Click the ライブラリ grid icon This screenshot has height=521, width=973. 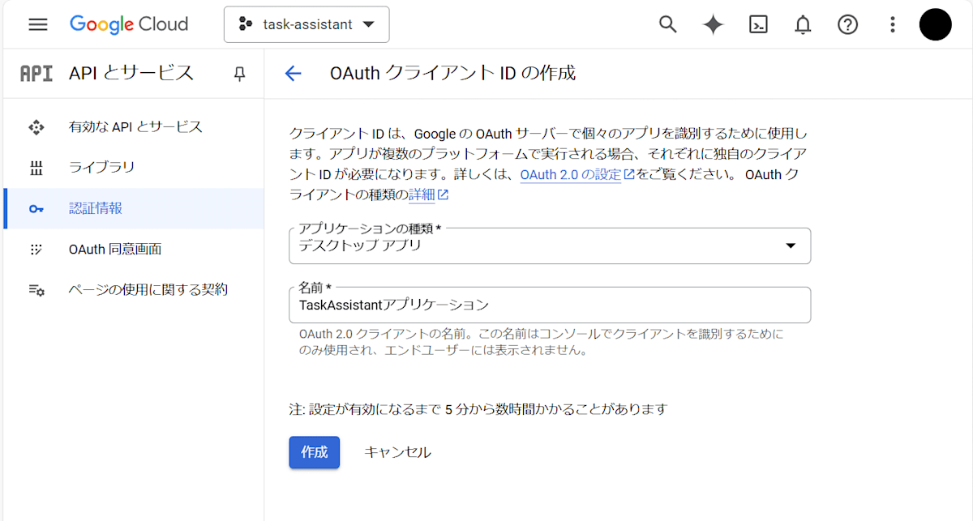(36, 169)
